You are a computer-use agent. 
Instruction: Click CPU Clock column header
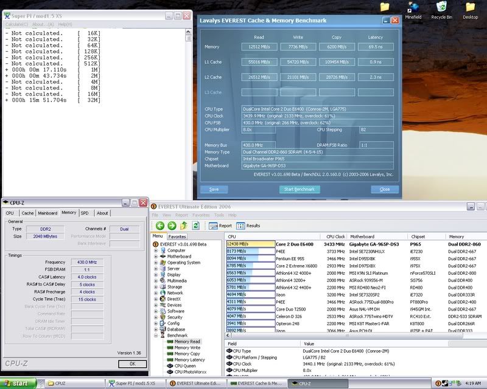[x=335, y=236]
